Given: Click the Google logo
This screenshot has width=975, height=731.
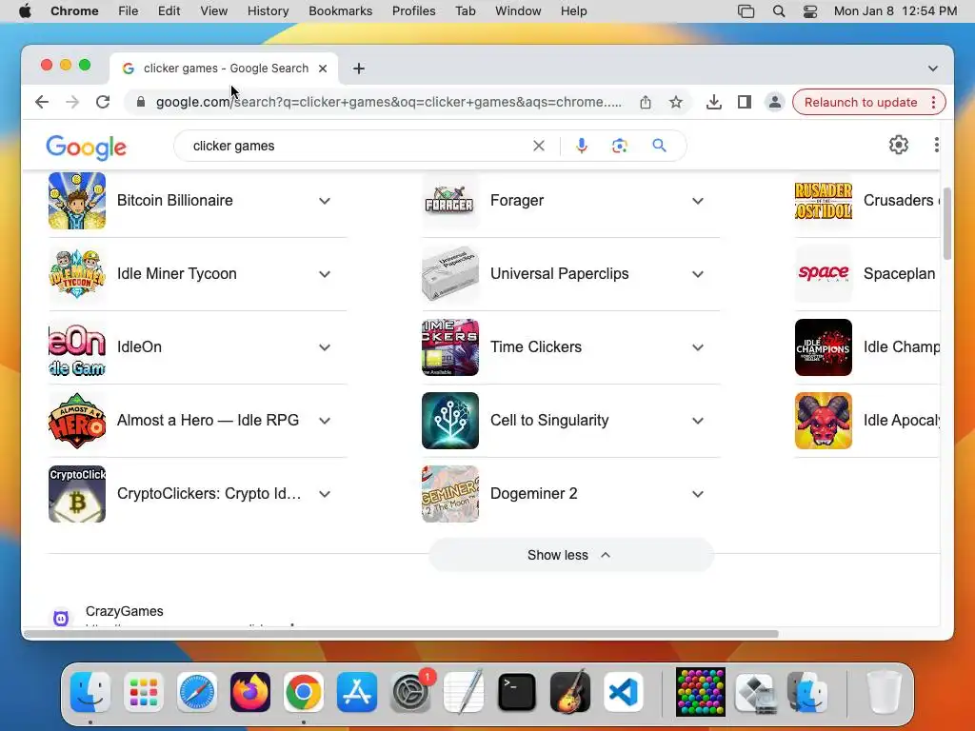Looking at the screenshot, I should 86,148.
